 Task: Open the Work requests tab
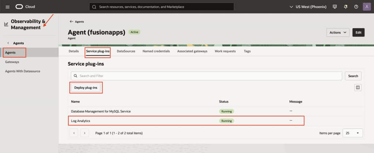pos(225,51)
